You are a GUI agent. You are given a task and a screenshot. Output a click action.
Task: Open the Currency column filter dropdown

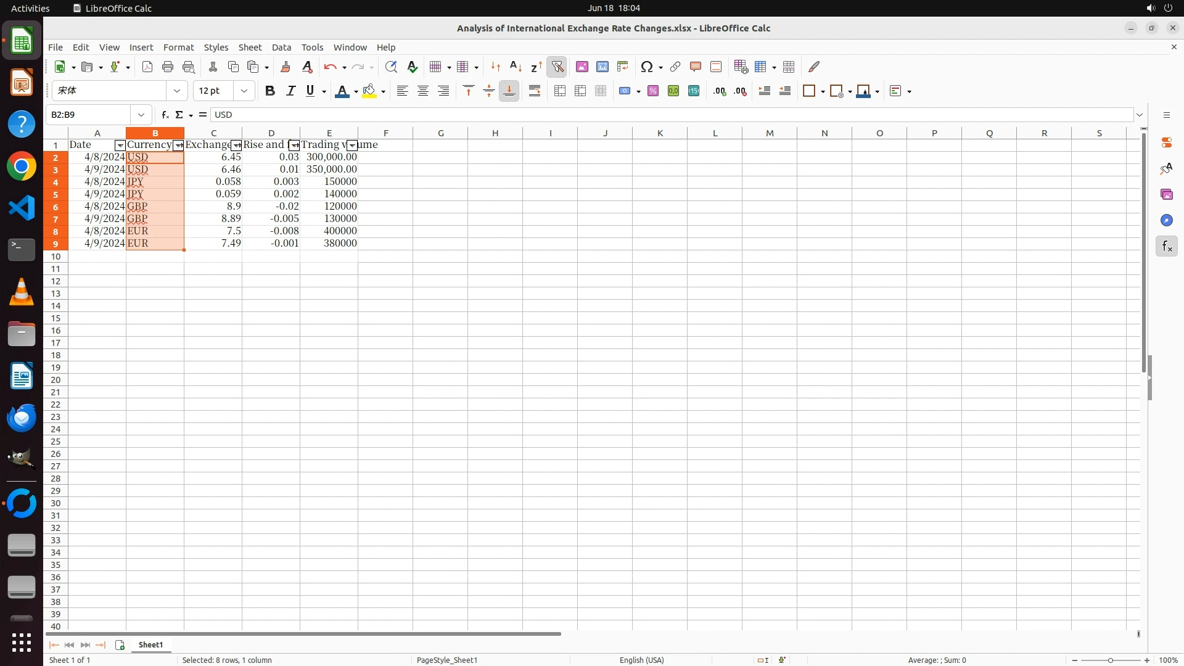[x=178, y=146]
